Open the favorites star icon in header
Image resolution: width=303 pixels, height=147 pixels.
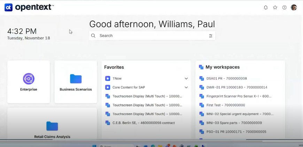[x=275, y=8]
